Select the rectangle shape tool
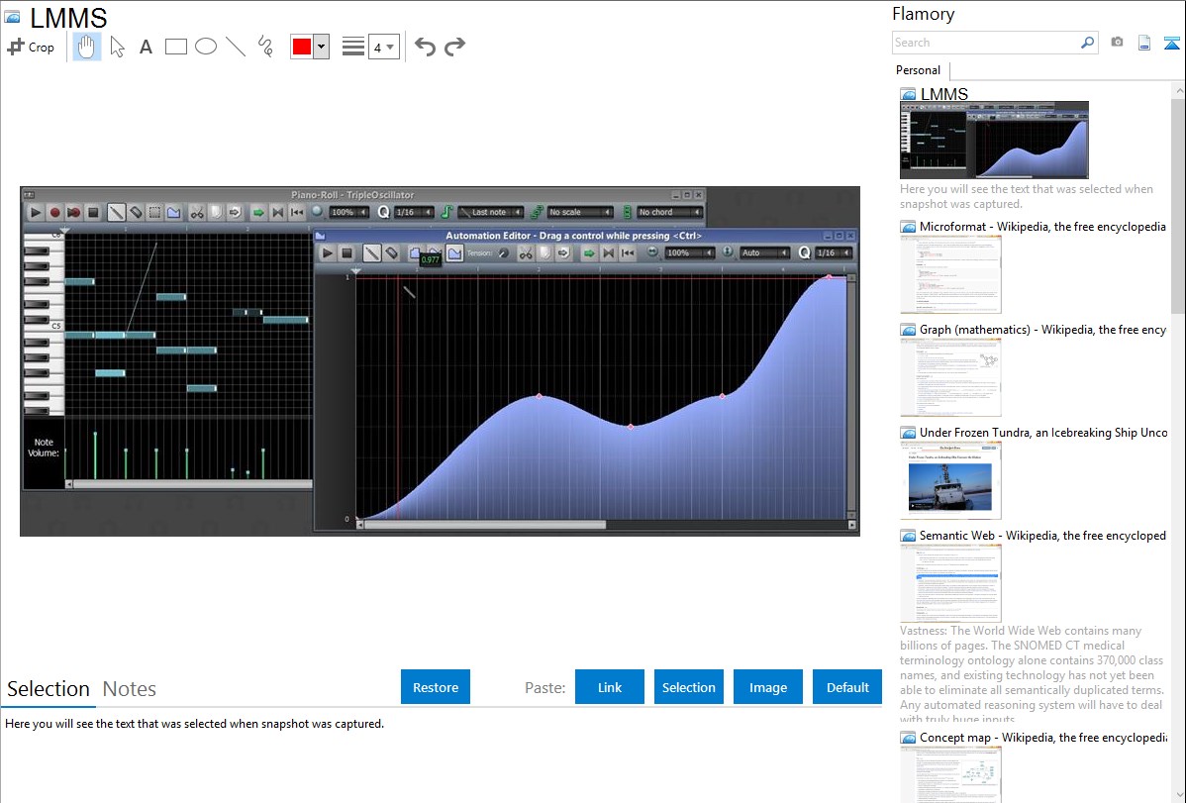Screen dimensions: 1186x803 pyautogui.click(x=175, y=47)
